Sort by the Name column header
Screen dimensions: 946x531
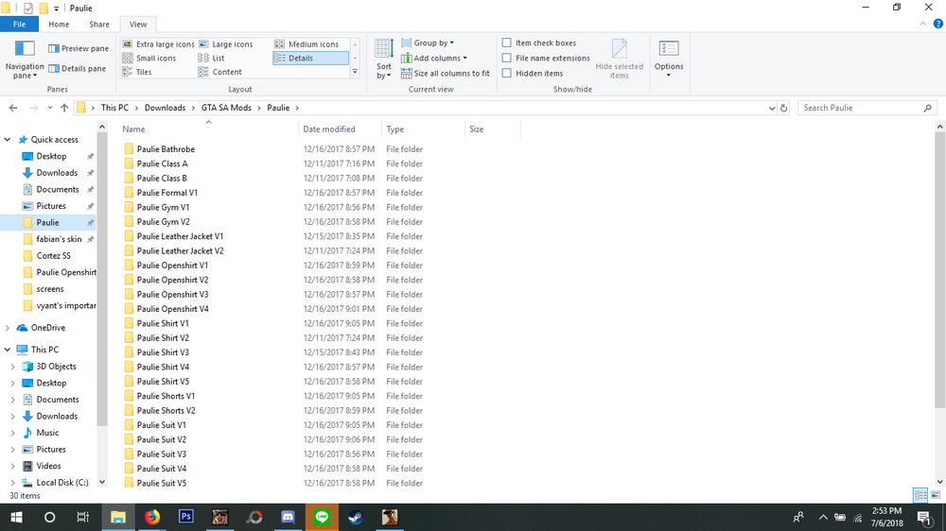coord(208,129)
